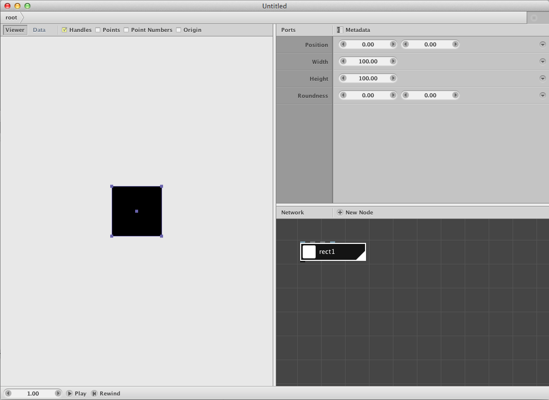Switch to the Data tab
The width and height of the screenshot is (549, 400).
[39, 30]
